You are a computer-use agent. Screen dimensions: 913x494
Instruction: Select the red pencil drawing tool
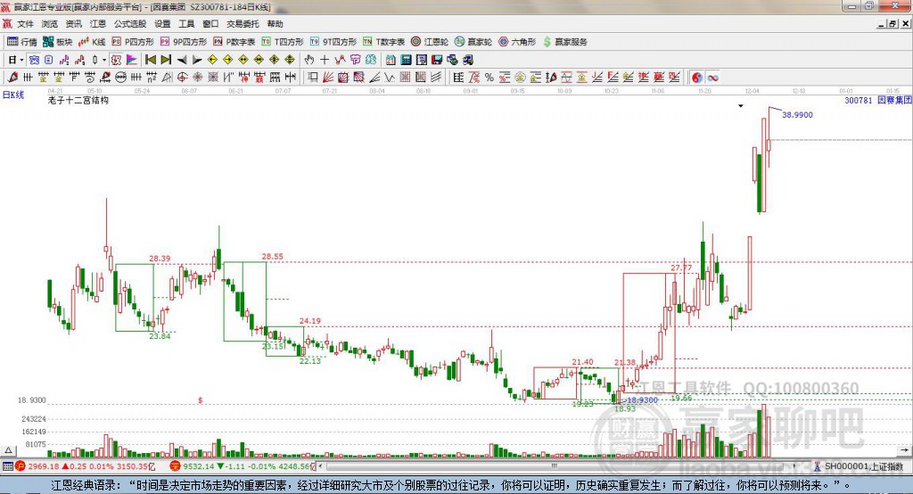click(12, 77)
